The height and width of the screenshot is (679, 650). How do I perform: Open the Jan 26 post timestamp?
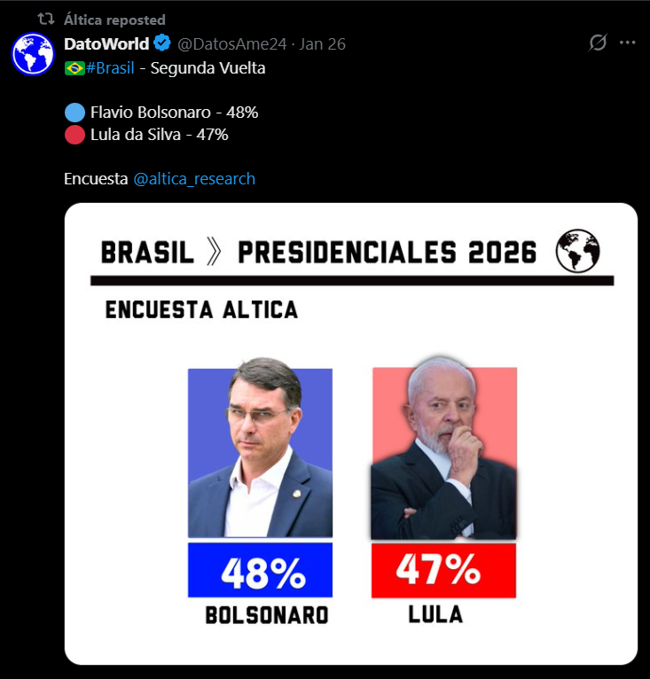click(323, 43)
